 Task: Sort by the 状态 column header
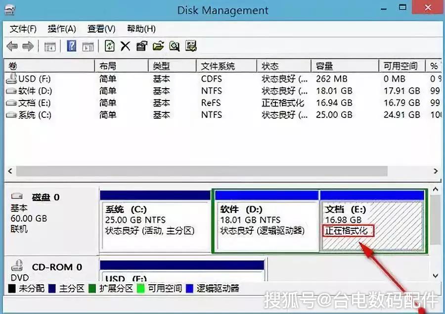[284, 66]
